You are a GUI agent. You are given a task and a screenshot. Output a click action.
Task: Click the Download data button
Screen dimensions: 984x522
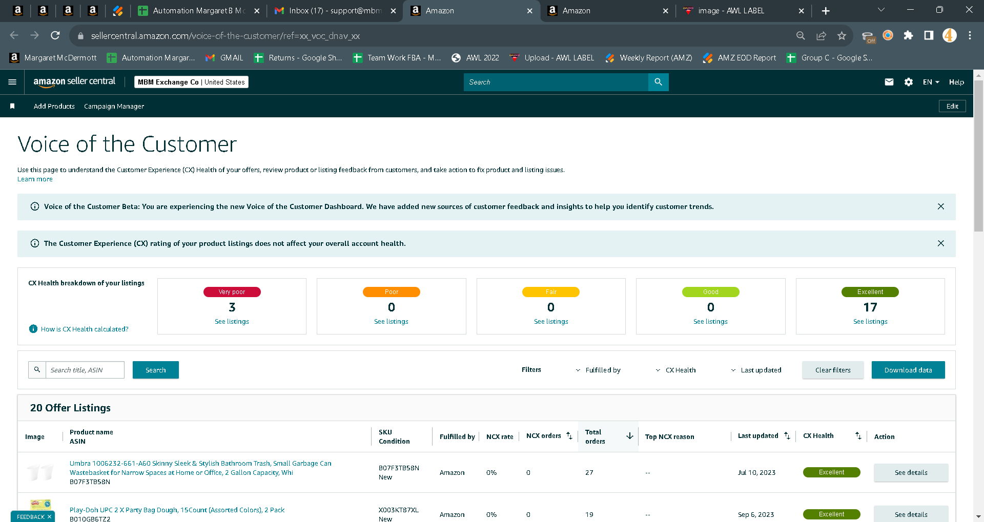pyautogui.click(x=908, y=370)
